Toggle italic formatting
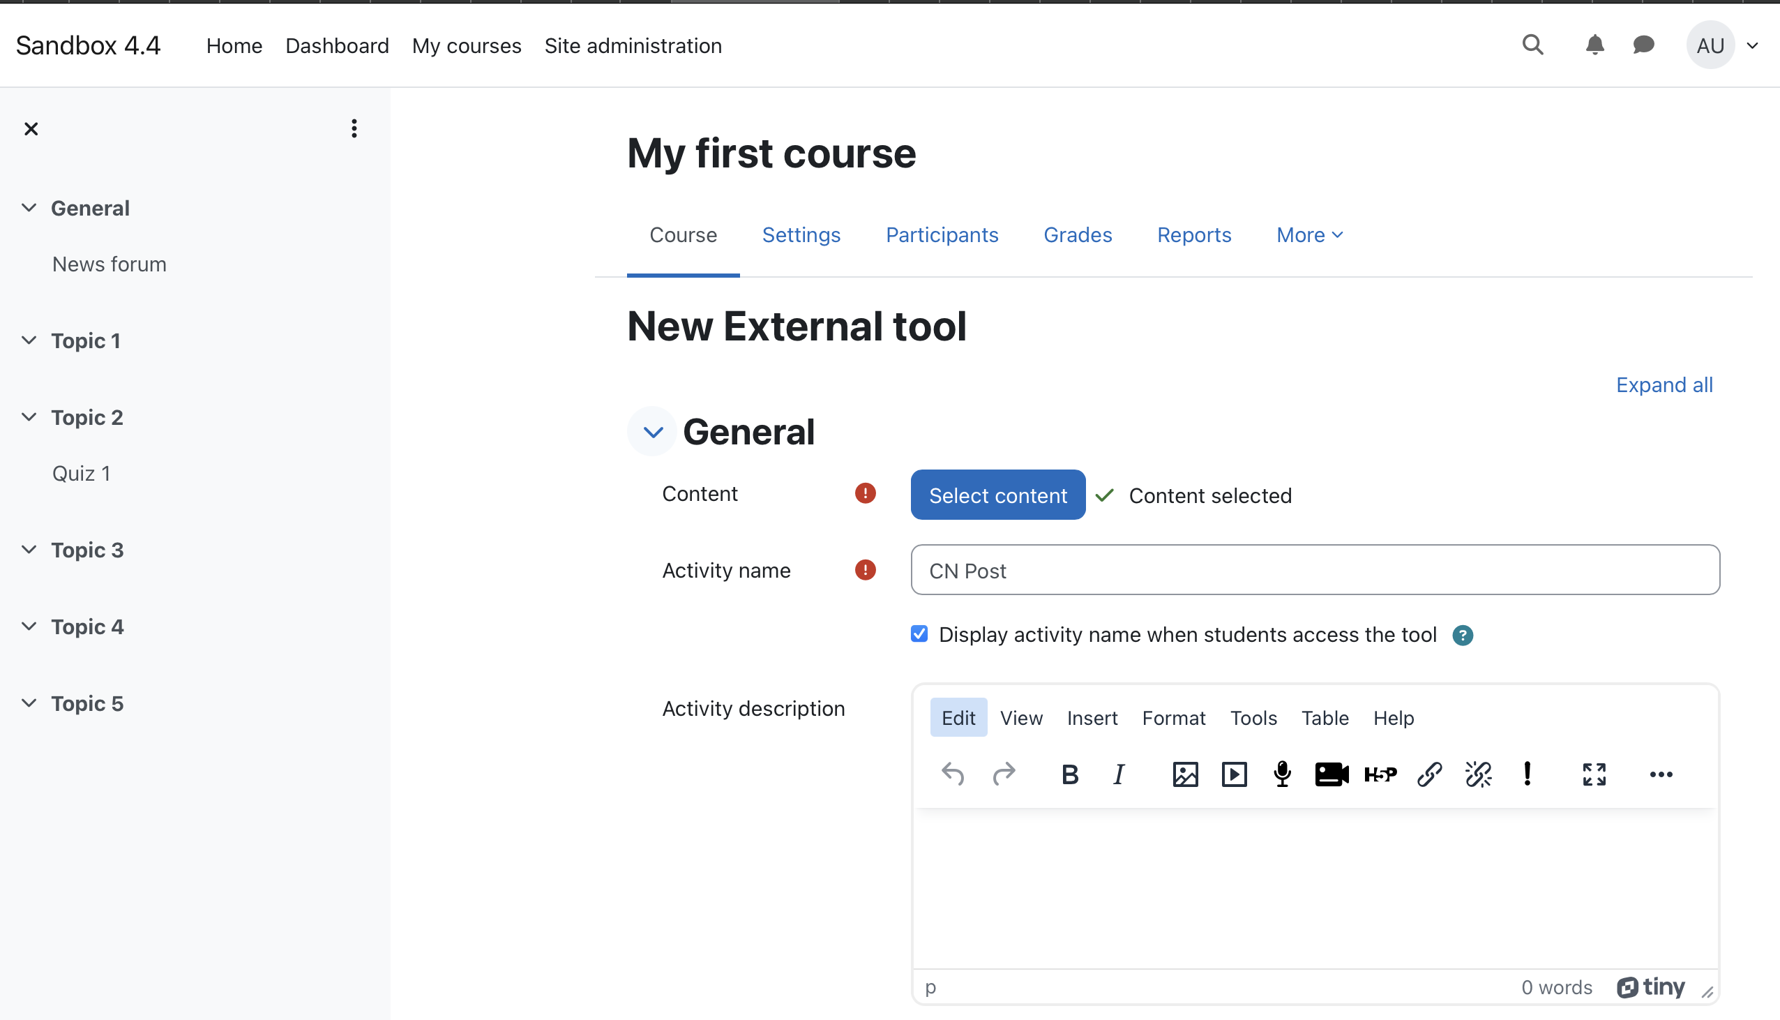This screenshot has height=1020, width=1780. click(1119, 774)
